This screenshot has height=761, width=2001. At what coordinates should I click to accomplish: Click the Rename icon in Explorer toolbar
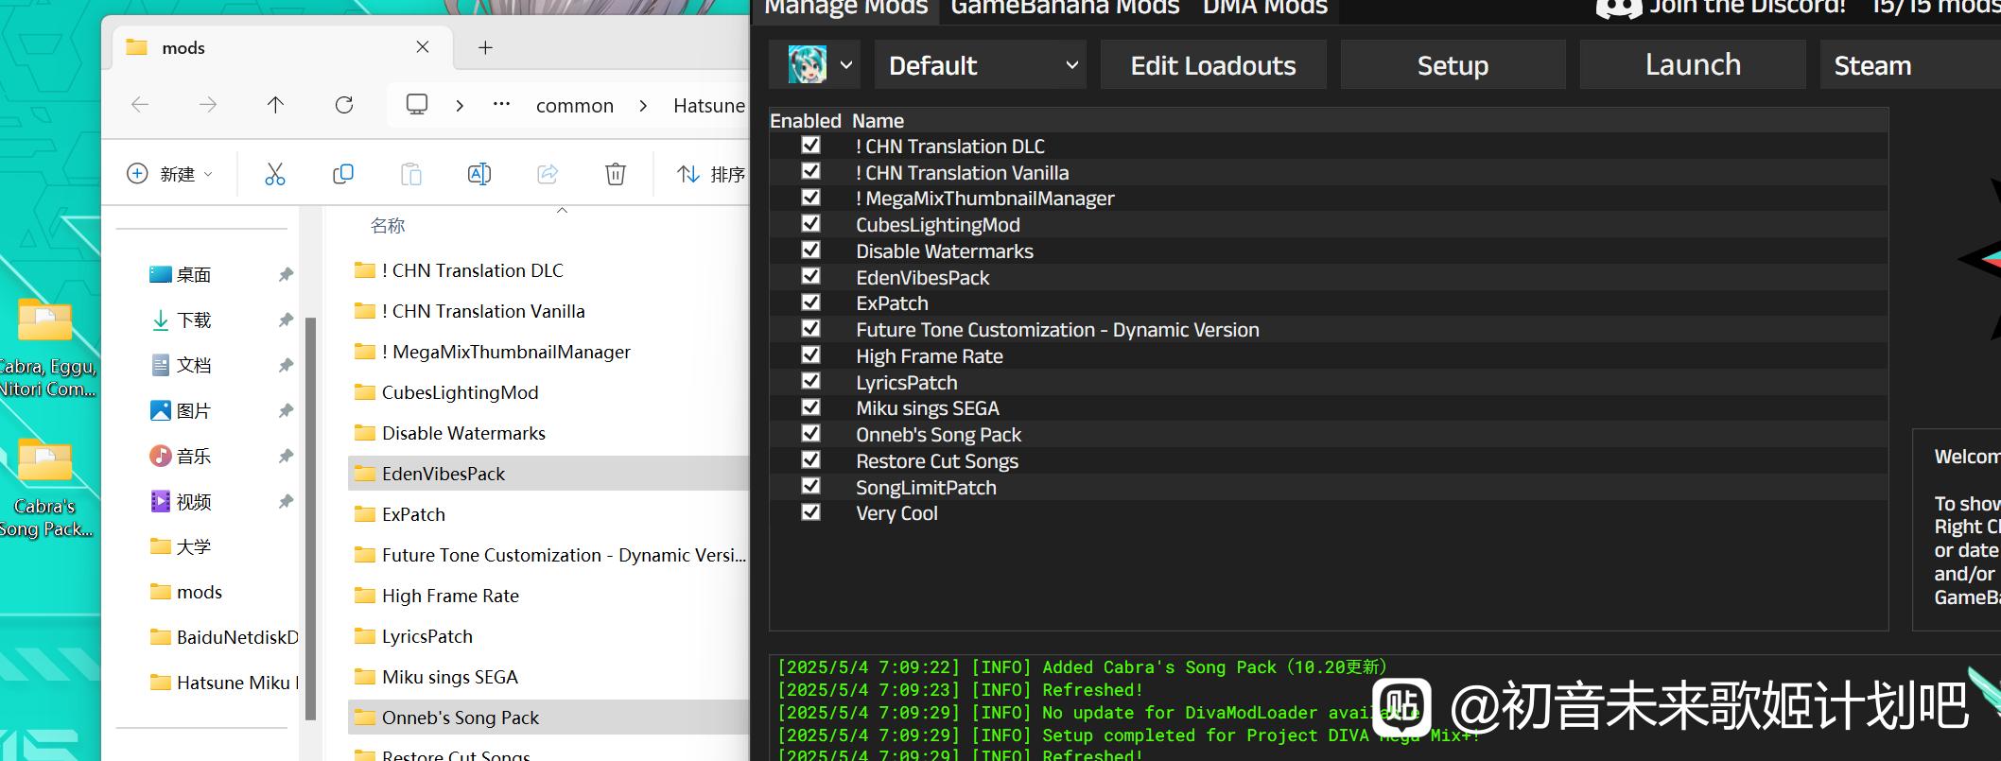click(x=479, y=174)
